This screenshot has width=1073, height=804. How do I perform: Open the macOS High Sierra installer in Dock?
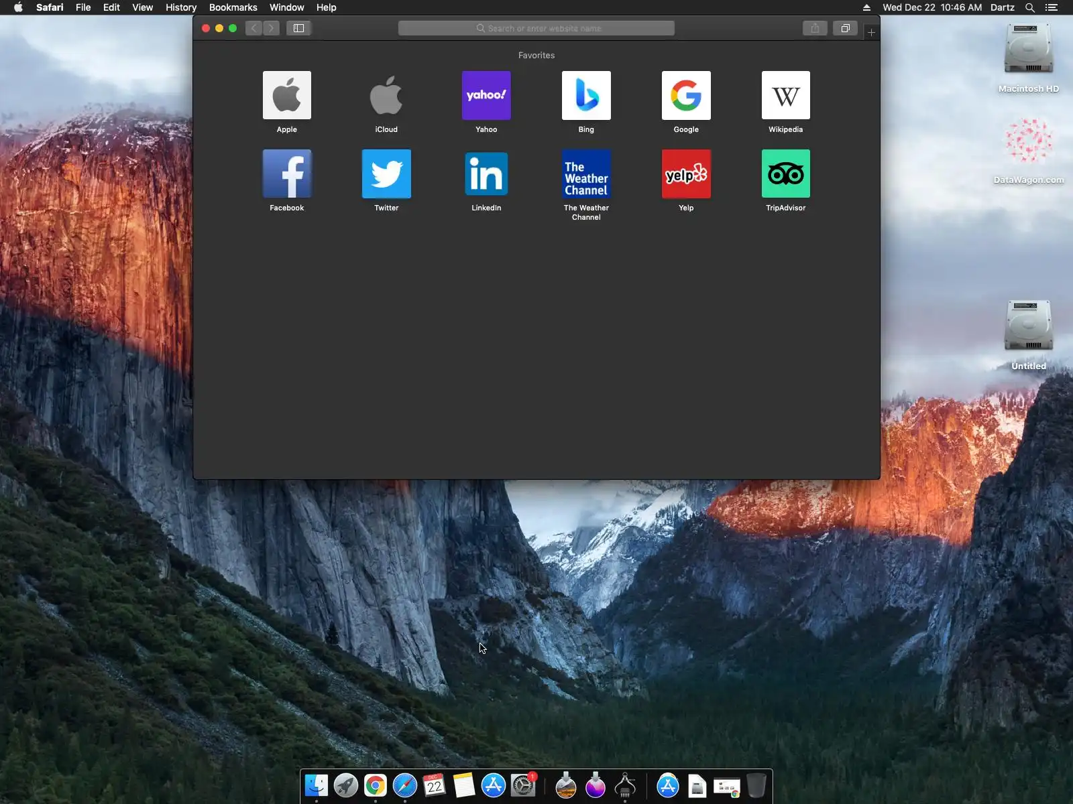pyautogui.click(x=566, y=785)
